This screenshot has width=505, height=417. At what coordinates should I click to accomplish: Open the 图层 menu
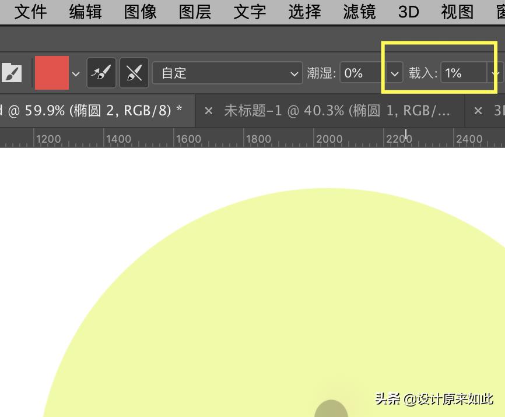tap(194, 12)
